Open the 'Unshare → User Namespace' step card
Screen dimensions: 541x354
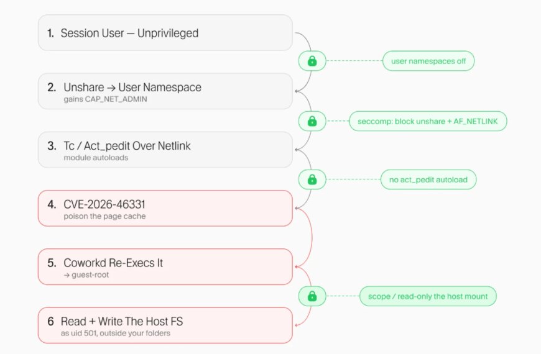pyautogui.click(x=165, y=91)
